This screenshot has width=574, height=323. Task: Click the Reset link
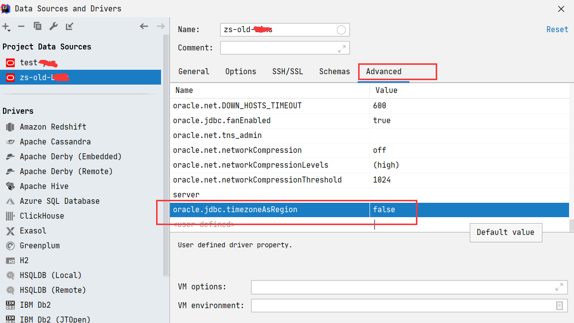pyautogui.click(x=557, y=30)
